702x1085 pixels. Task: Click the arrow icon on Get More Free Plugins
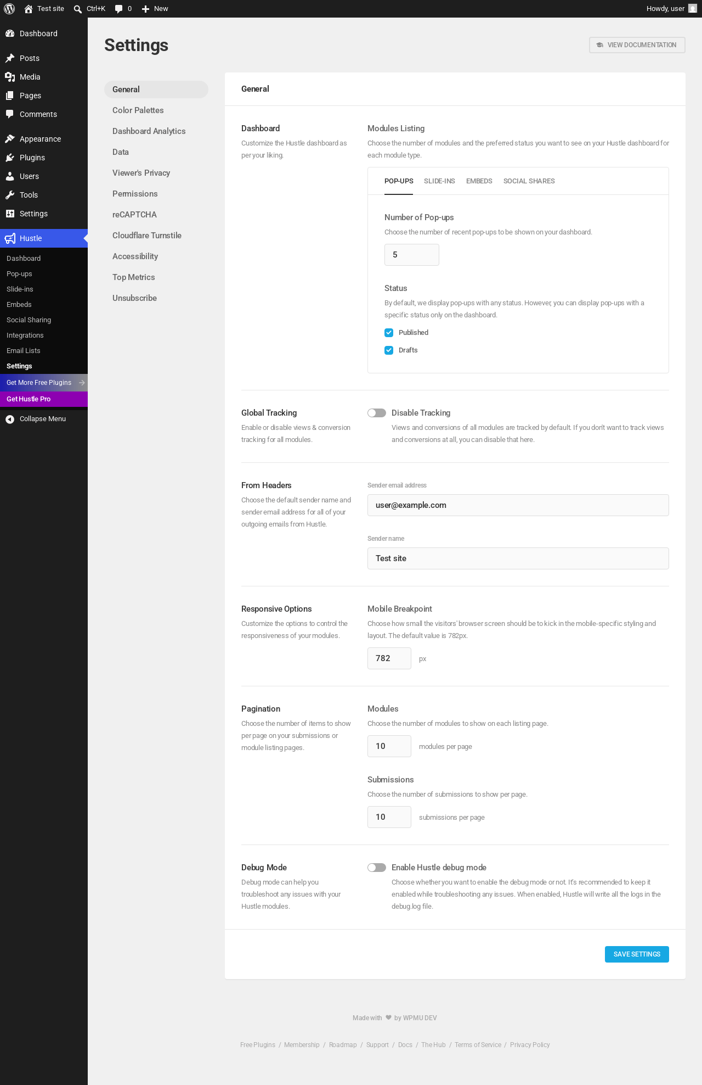(x=82, y=383)
